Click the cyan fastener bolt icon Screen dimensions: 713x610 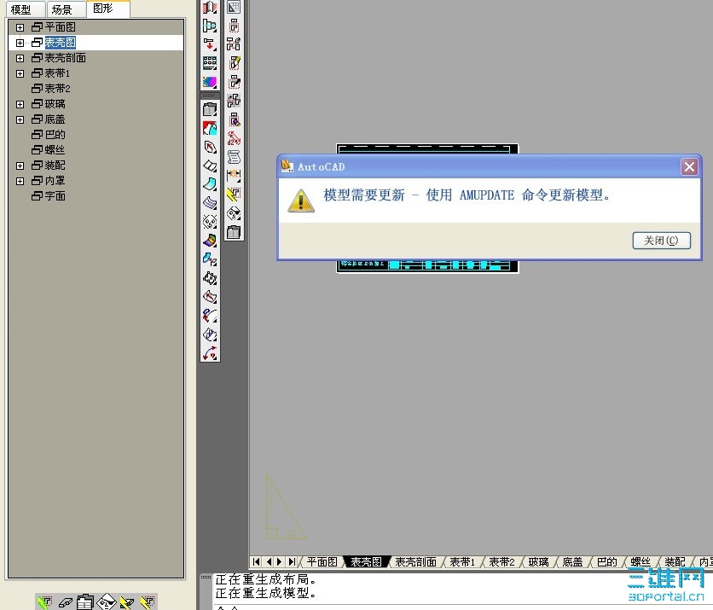[x=210, y=26]
